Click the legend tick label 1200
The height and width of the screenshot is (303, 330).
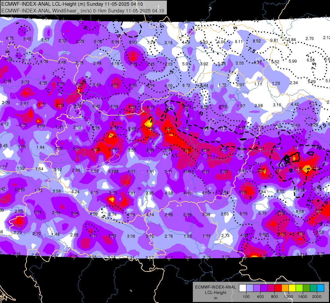coord(289,297)
